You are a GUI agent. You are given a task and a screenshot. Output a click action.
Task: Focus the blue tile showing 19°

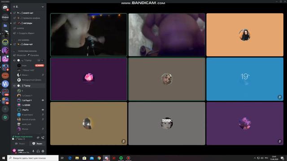click(x=245, y=79)
